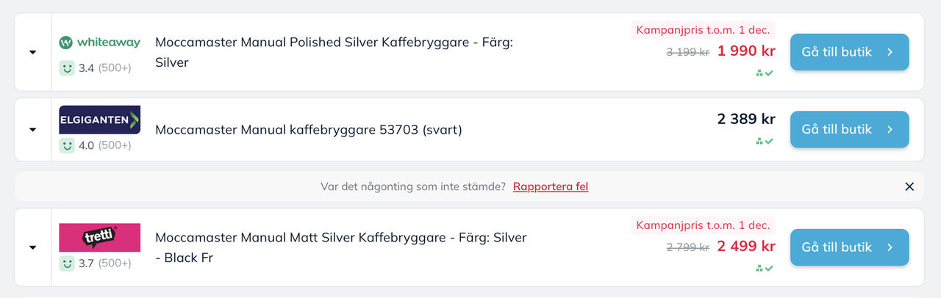Expand the Elgiganten offer details

[32, 129]
